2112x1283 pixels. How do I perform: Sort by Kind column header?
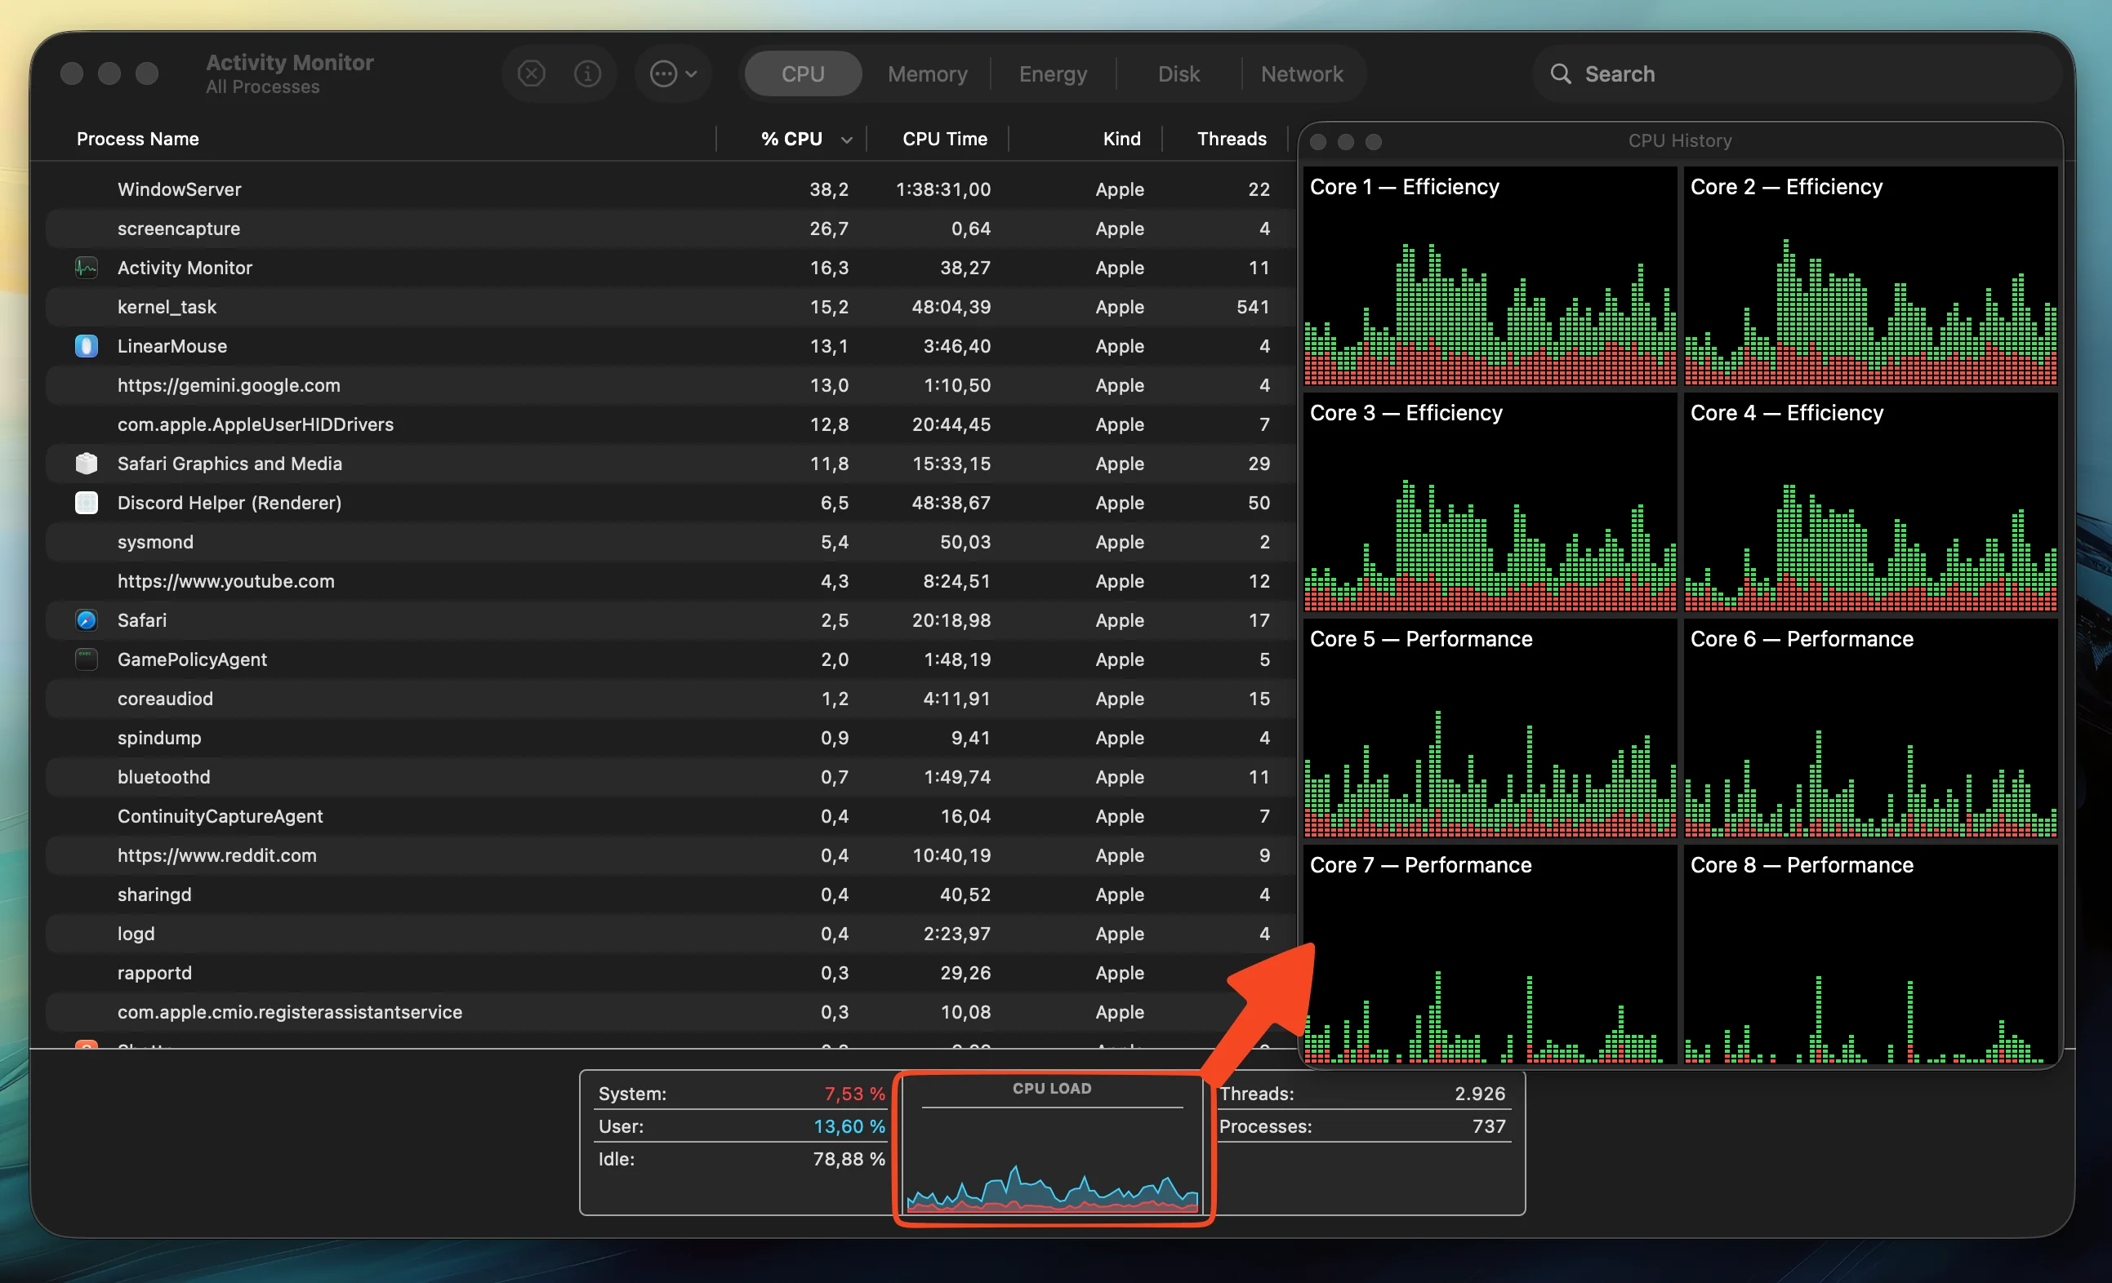pyautogui.click(x=1122, y=139)
